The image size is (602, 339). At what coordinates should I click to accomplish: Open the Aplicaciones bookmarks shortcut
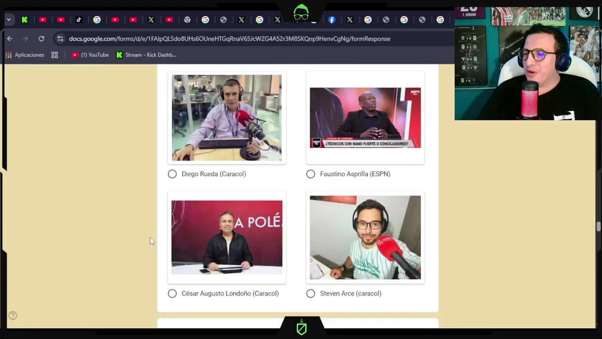click(25, 55)
